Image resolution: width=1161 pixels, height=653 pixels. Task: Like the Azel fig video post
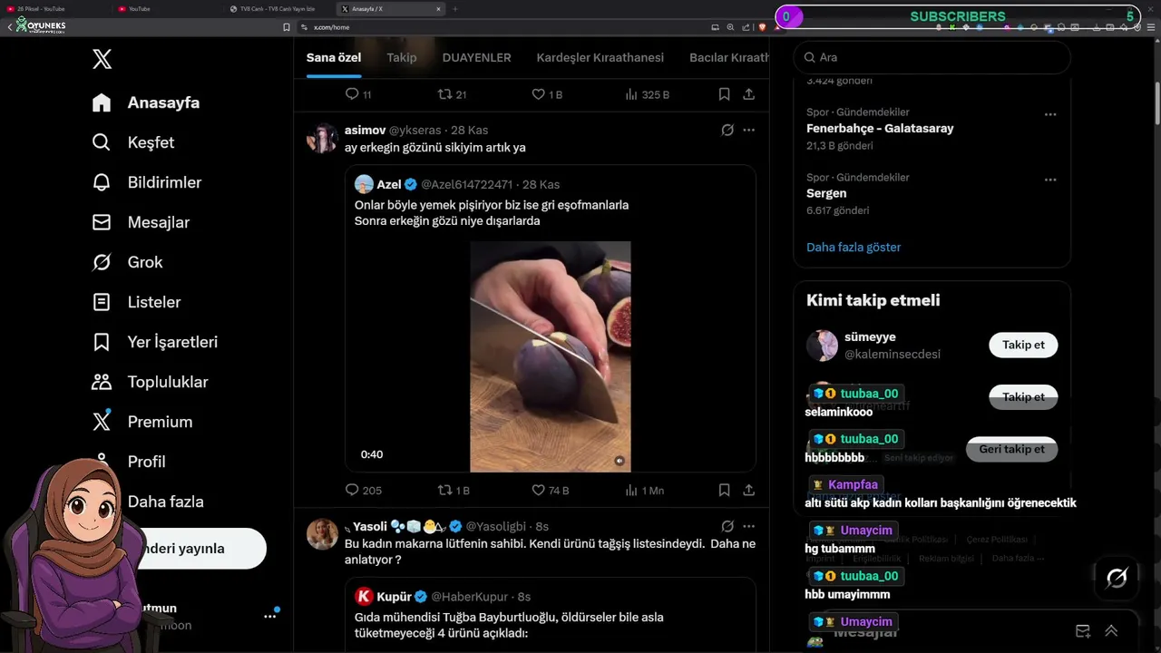point(538,490)
